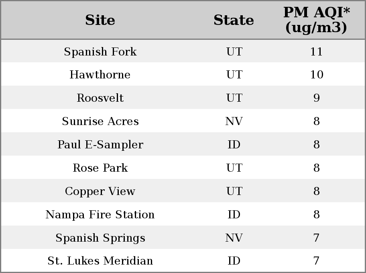The width and height of the screenshot is (366, 273).
Task: Click the PM AQI column header
Action: (x=317, y=20)
